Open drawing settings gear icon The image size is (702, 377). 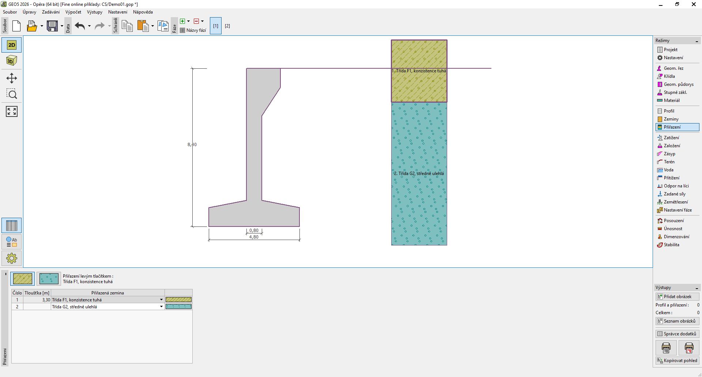click(12, 258)
